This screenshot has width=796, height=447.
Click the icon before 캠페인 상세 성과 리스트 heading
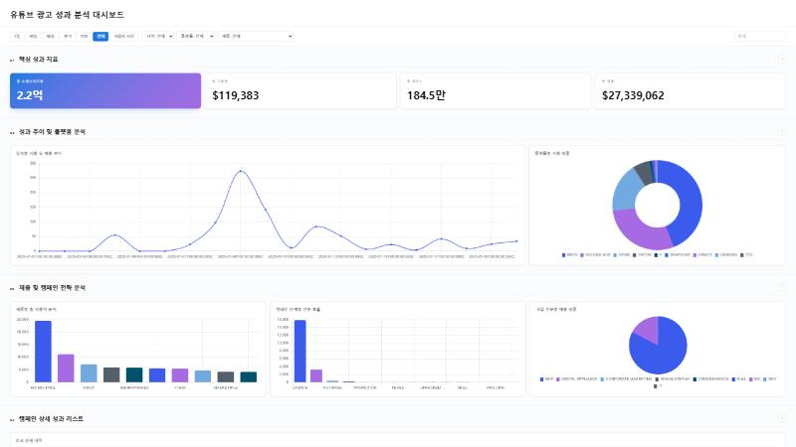click(12, 419)
